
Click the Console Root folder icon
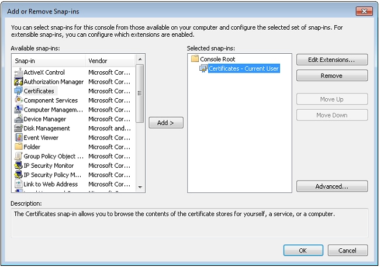tap(195, 59)
